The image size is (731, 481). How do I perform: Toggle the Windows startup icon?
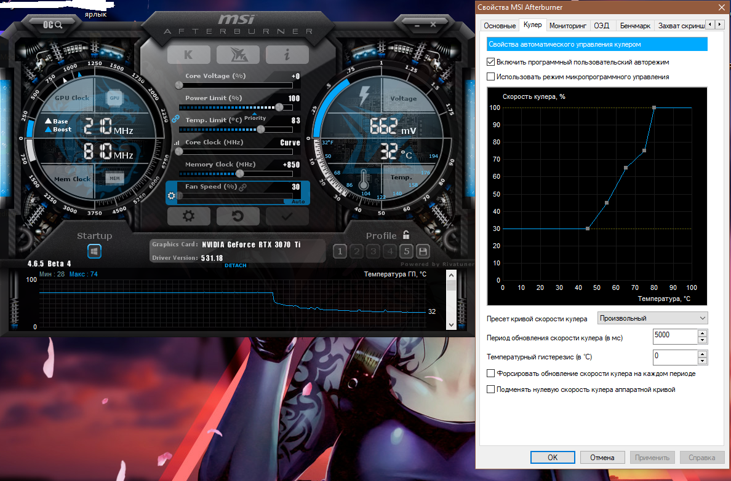pos(94,251)
